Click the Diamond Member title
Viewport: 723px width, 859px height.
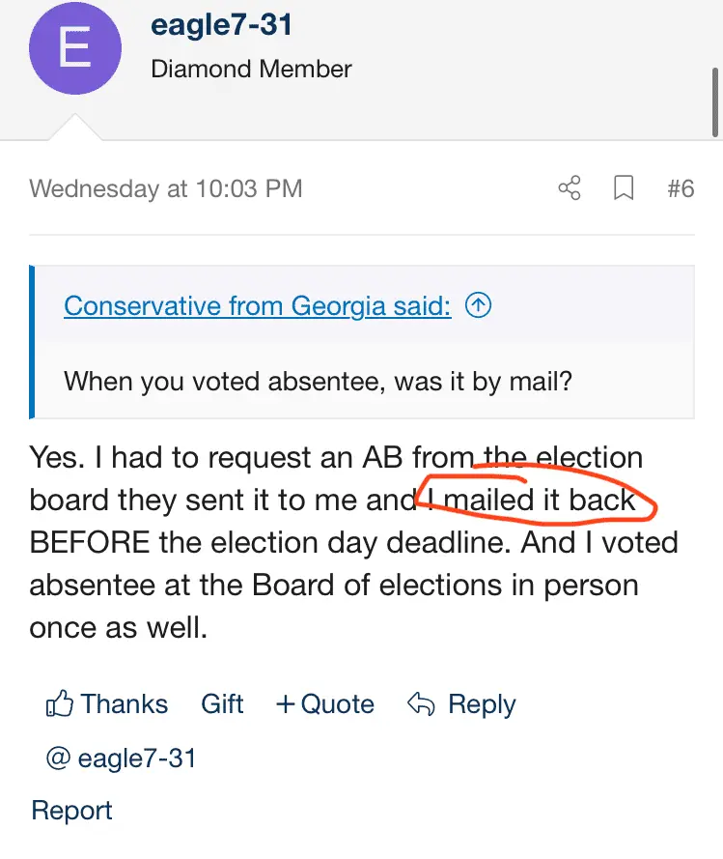[x=251, y=70]
